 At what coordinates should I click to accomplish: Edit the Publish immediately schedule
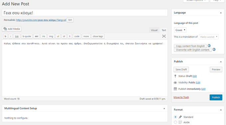click(x=203, y=89)
